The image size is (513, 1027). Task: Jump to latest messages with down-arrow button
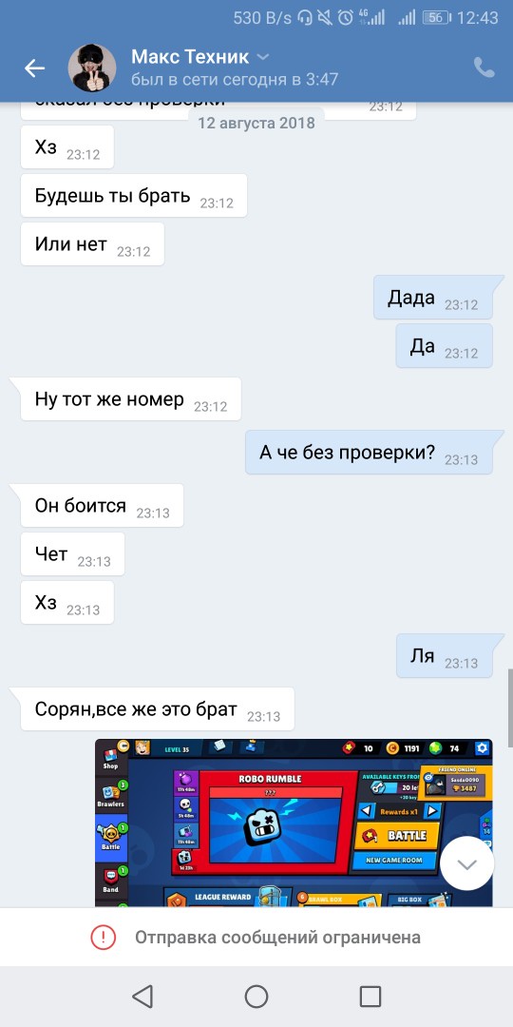(466, 863)
